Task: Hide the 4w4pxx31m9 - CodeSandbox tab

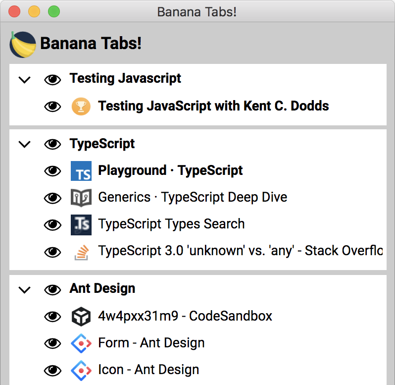Action: [x=52, y=317]
